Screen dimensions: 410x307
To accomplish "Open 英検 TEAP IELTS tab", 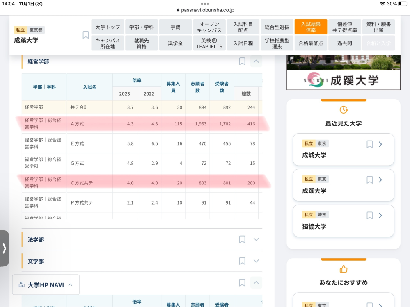I will point(209,43).
